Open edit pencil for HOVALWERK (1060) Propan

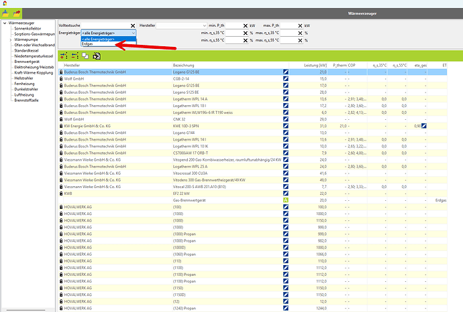[x=286, y=254]
